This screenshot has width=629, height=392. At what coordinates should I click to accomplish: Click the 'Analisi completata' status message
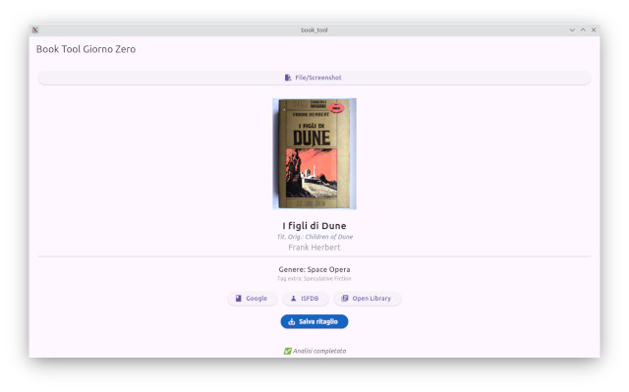pyautogui.click(x=314, y=351)
